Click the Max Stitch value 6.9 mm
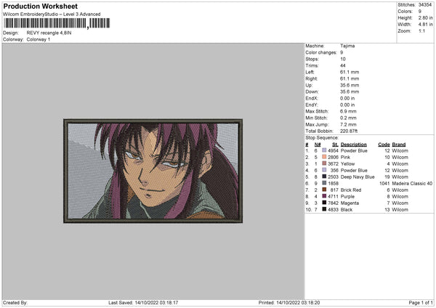Viewport: 436px width, 308px height. pyautogui.click(x=348, y=111)
